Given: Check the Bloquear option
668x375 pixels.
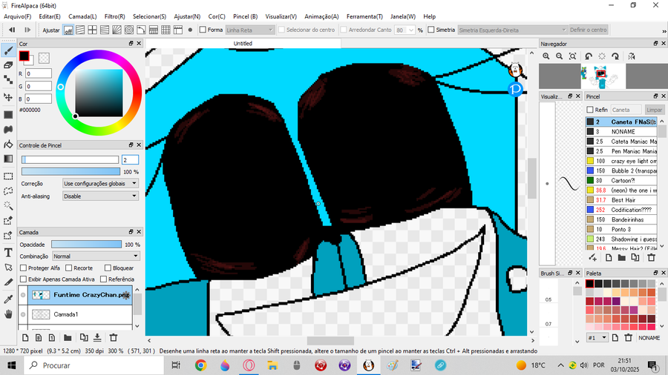Looking at the screenshot, I should click(108, 268).
